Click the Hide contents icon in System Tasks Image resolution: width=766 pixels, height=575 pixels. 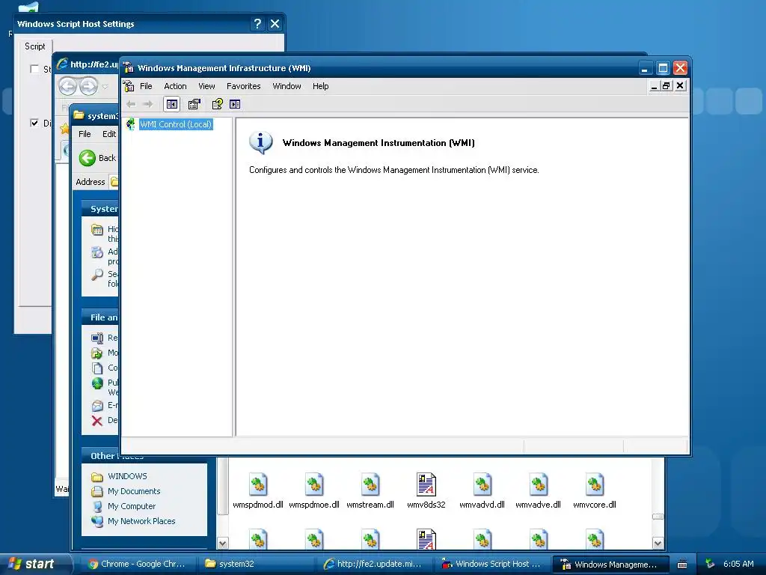(x=97, y=230)
